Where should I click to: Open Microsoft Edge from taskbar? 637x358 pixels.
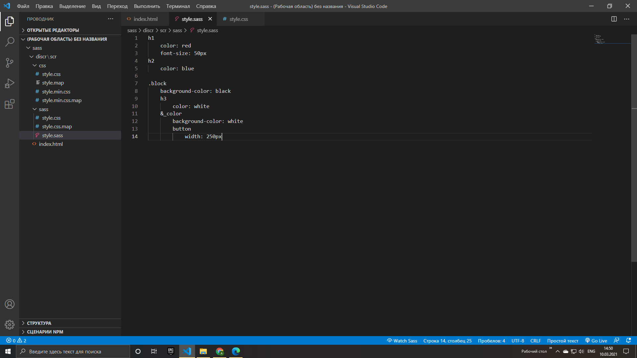click(236, 351)
